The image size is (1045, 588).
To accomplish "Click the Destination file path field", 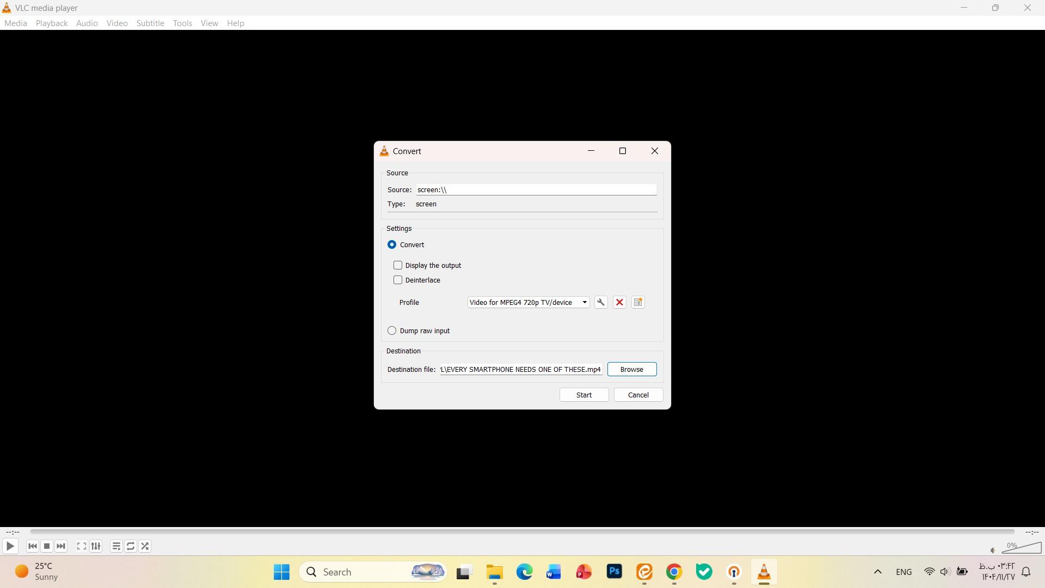I will click(x=521, y=369).
